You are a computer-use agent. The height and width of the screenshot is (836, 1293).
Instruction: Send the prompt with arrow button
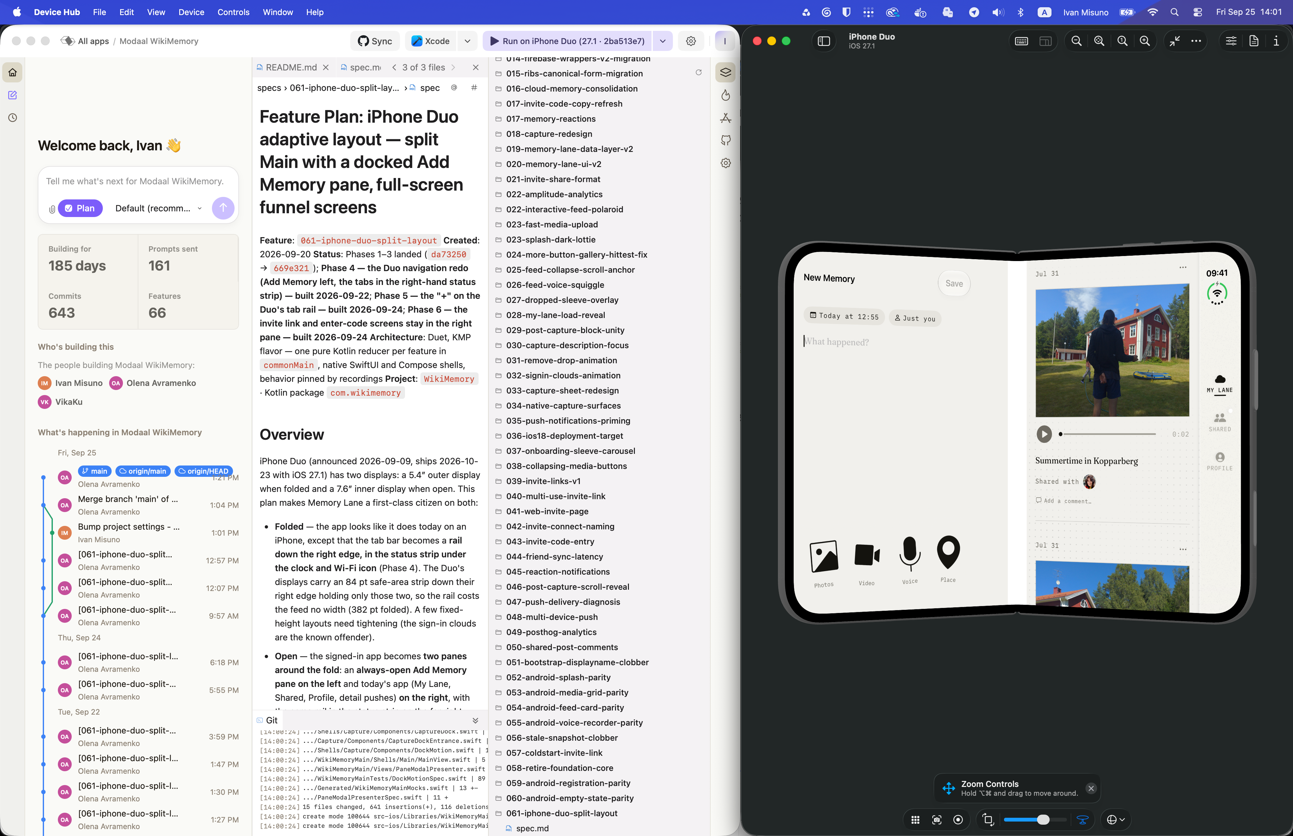point(223,208)
